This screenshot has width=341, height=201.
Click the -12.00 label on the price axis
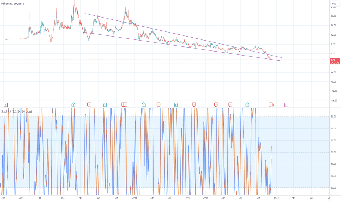(x=334, y=91)
